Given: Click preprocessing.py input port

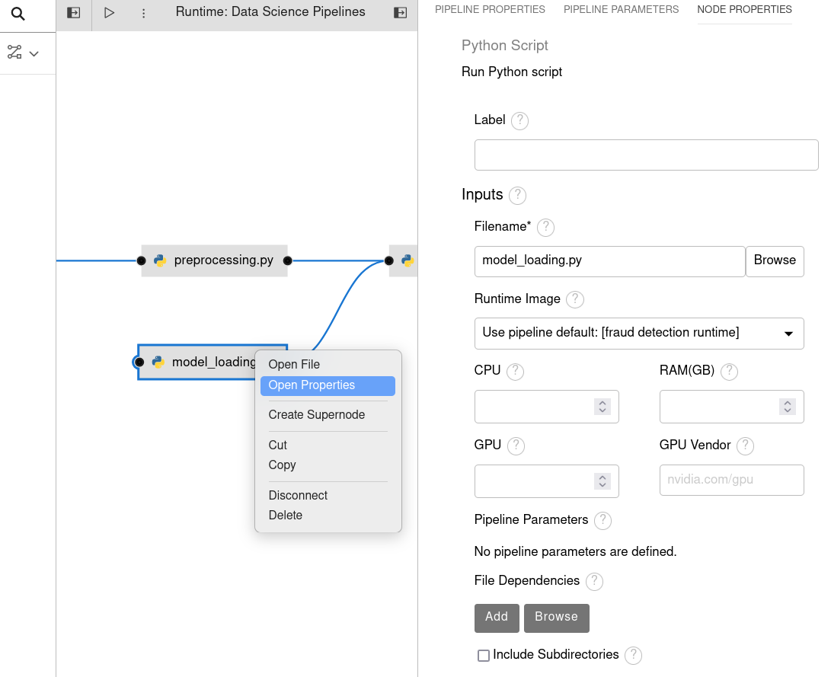Looking at the screenshot, I should pyautogui.click(x=141, y=260).
